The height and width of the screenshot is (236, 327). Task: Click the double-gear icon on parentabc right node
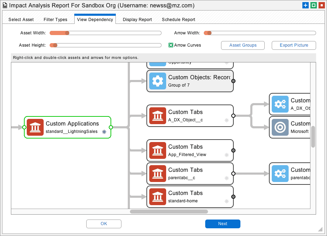tap(280, 174)
